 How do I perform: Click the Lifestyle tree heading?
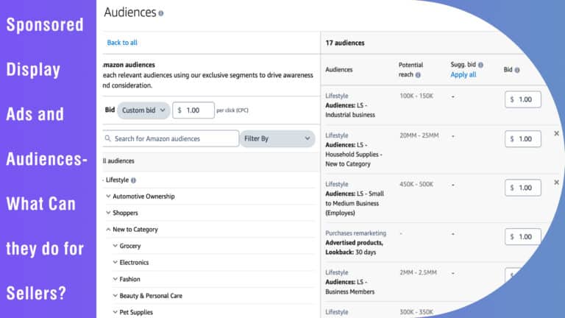(117, 180)
